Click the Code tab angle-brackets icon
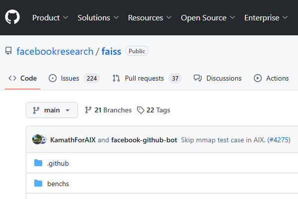The width and height of the screenshot is (298, 199). pos(12,78)
